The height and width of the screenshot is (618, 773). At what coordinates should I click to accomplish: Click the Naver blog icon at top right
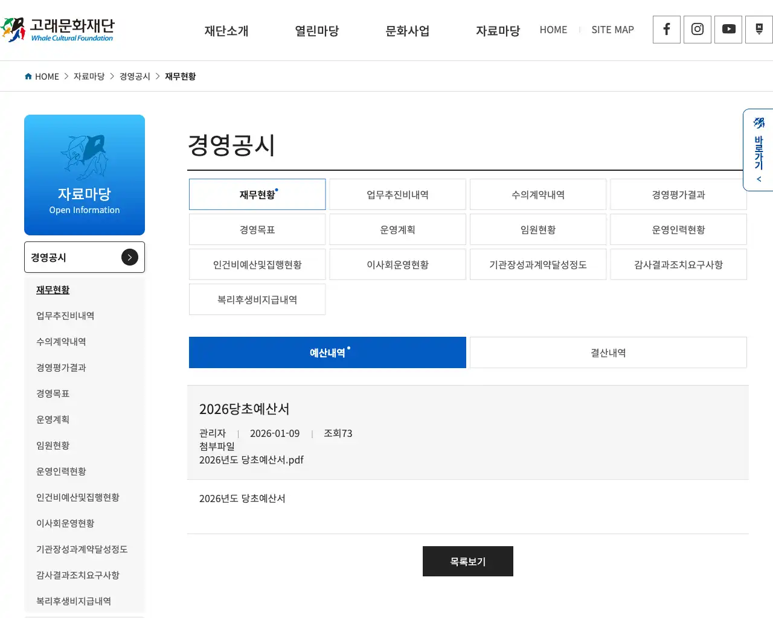[759, 29]
